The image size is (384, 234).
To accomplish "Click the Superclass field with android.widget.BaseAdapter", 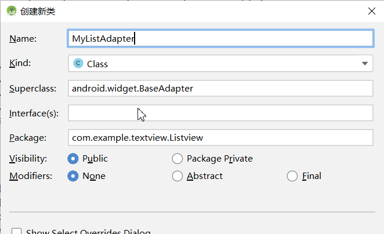I will click(x=220, y=88).
